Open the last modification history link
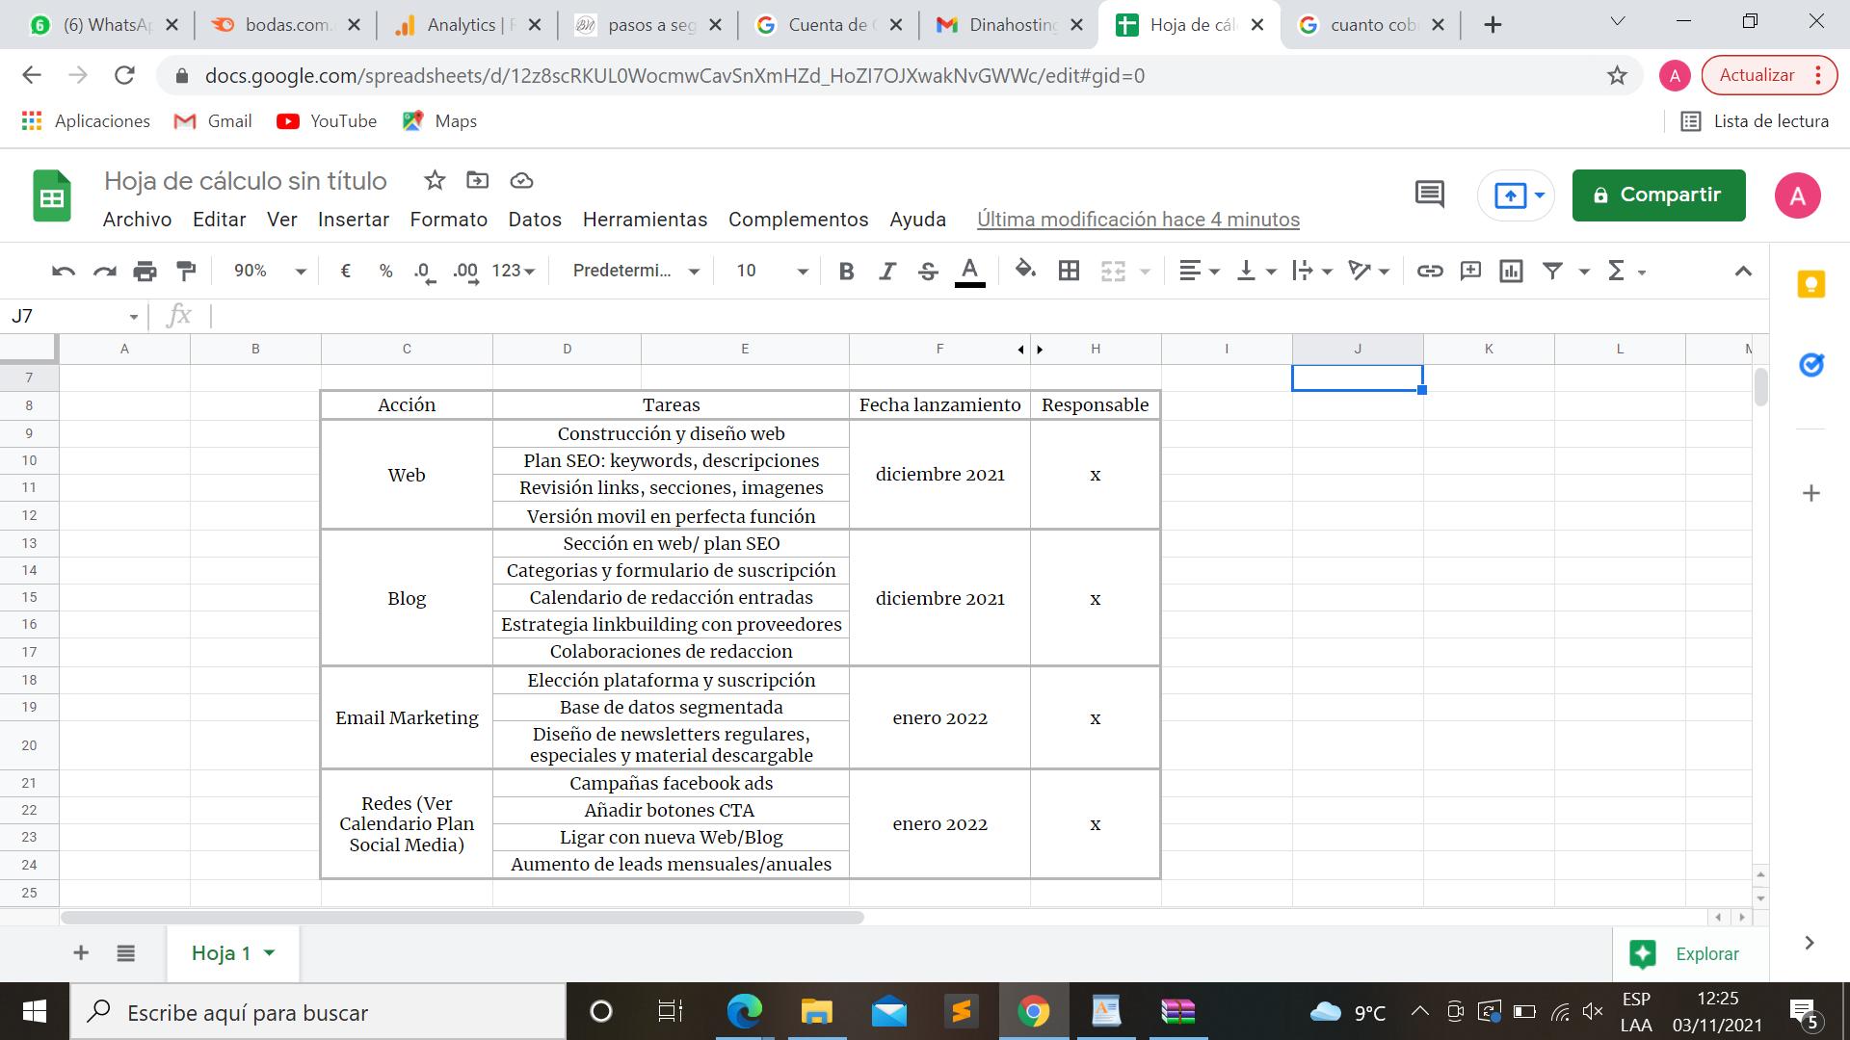 pyautogui.click(x=1137, y=220)
